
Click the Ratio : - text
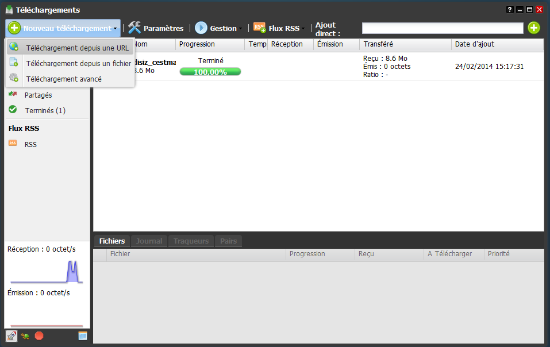point(375,75)
